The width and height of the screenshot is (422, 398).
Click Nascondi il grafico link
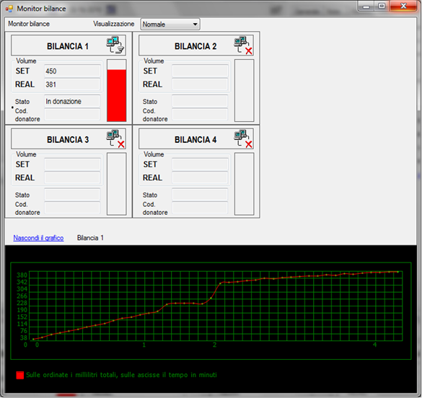point(38,238)
